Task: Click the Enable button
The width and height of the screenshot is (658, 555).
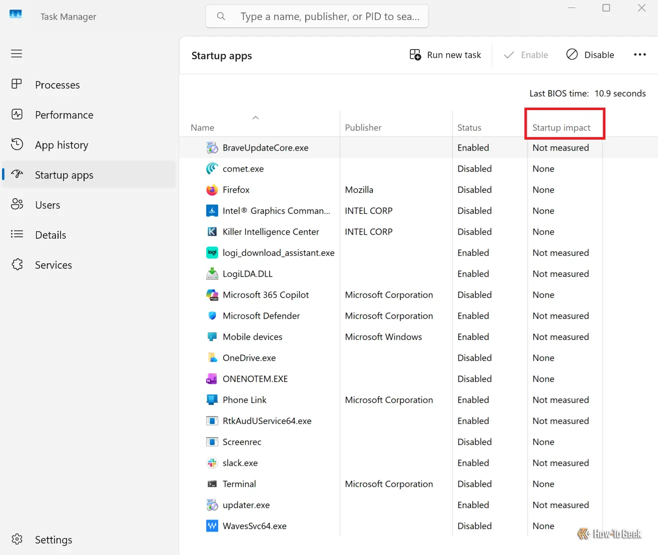Action: (x=526, y=55)
